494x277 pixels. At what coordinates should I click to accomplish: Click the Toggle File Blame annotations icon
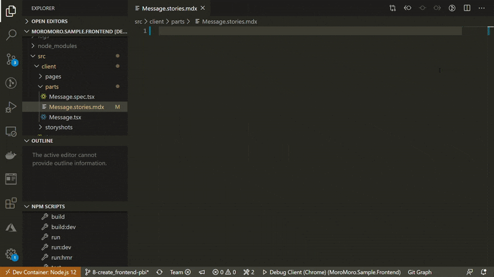(422, 8)
